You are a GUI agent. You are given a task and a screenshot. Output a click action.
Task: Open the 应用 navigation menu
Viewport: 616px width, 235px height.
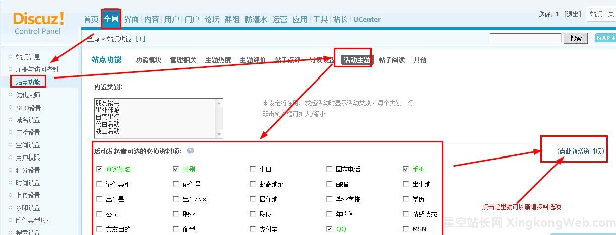300,19
